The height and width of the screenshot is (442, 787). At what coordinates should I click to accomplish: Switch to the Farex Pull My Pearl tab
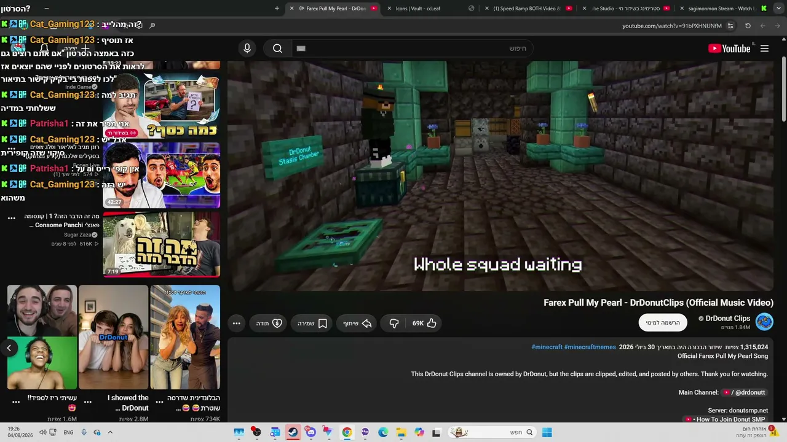(333, 9)
